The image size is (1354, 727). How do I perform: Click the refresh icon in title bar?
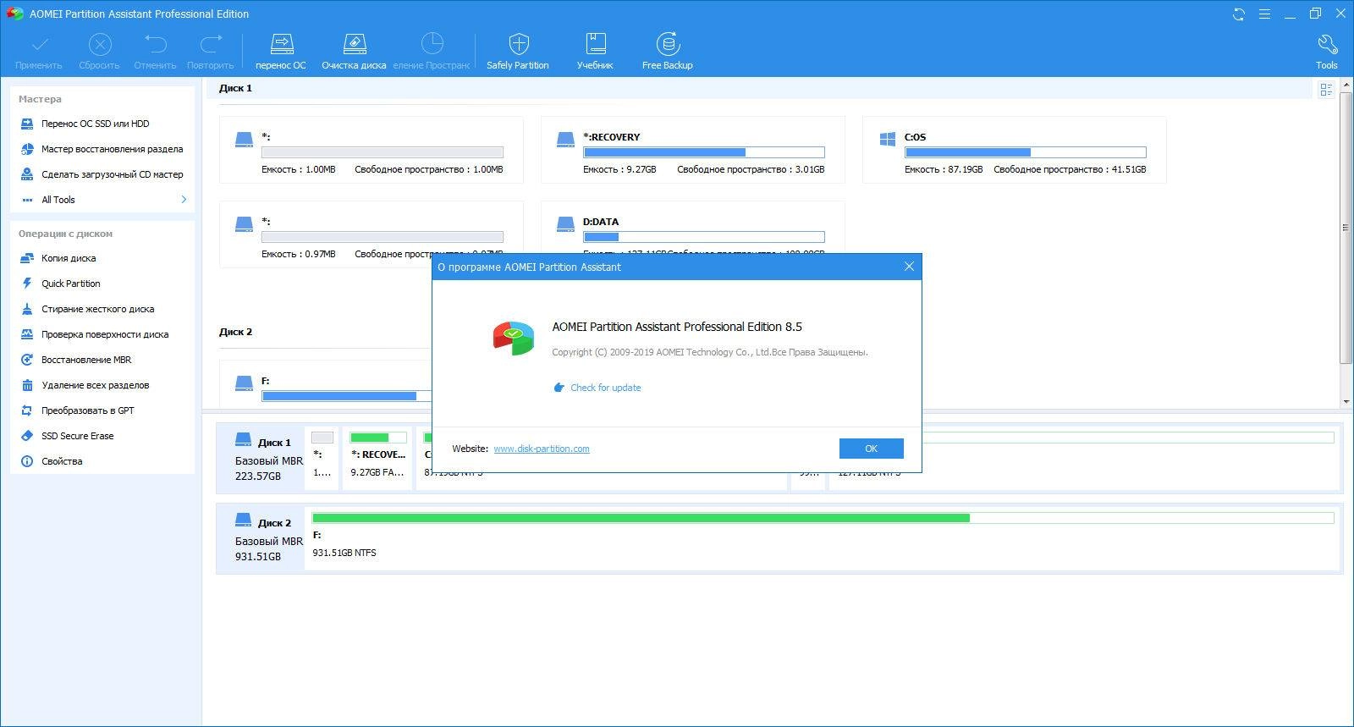(x=1239, y=14)
